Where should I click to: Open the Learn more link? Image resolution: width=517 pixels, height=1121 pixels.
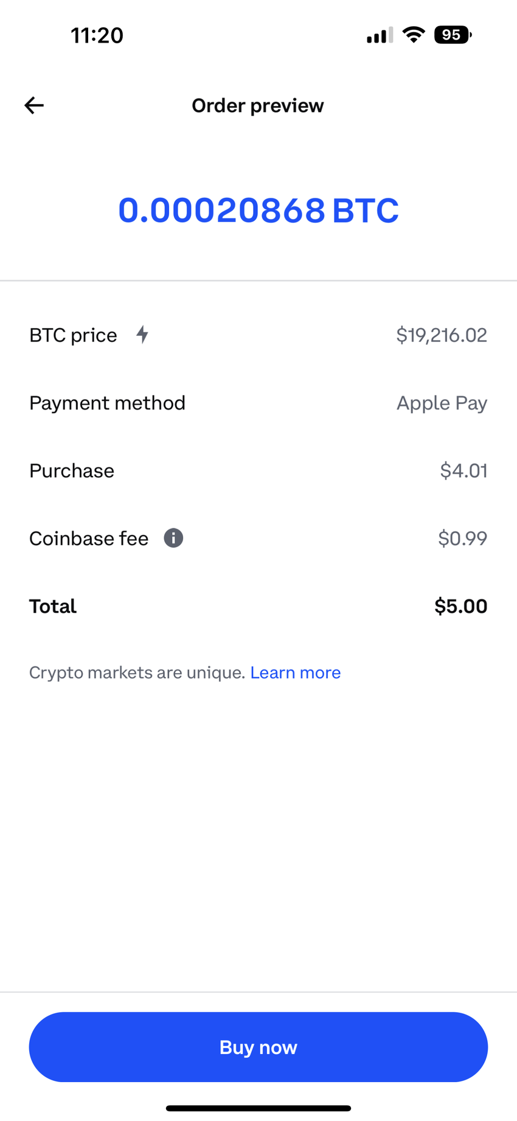pos(295,672)
